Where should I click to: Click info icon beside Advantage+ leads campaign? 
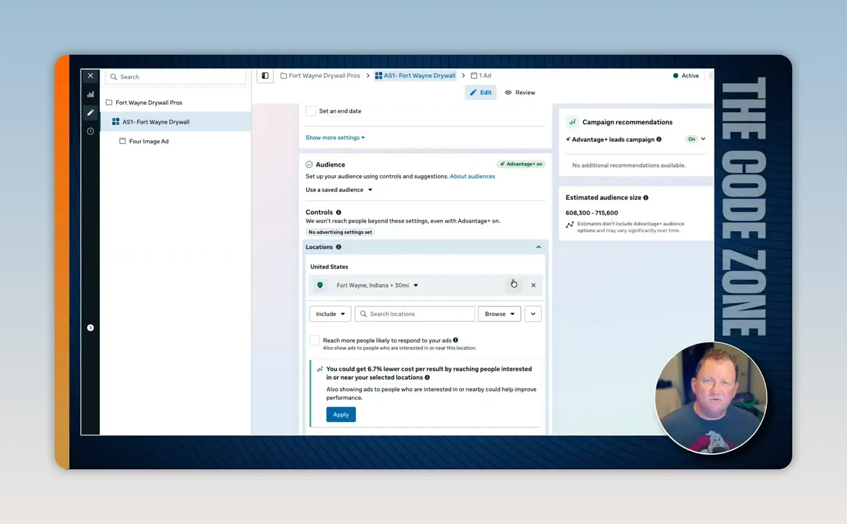click(x=659, y=139)
